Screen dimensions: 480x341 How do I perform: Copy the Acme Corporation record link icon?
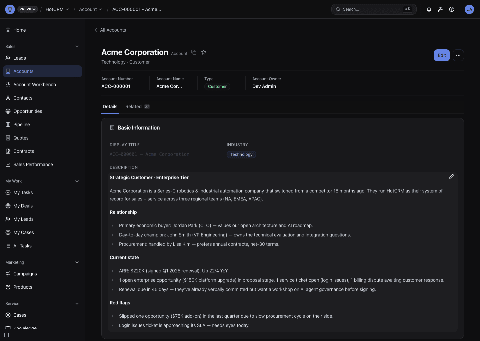click(x=194, y=52)
